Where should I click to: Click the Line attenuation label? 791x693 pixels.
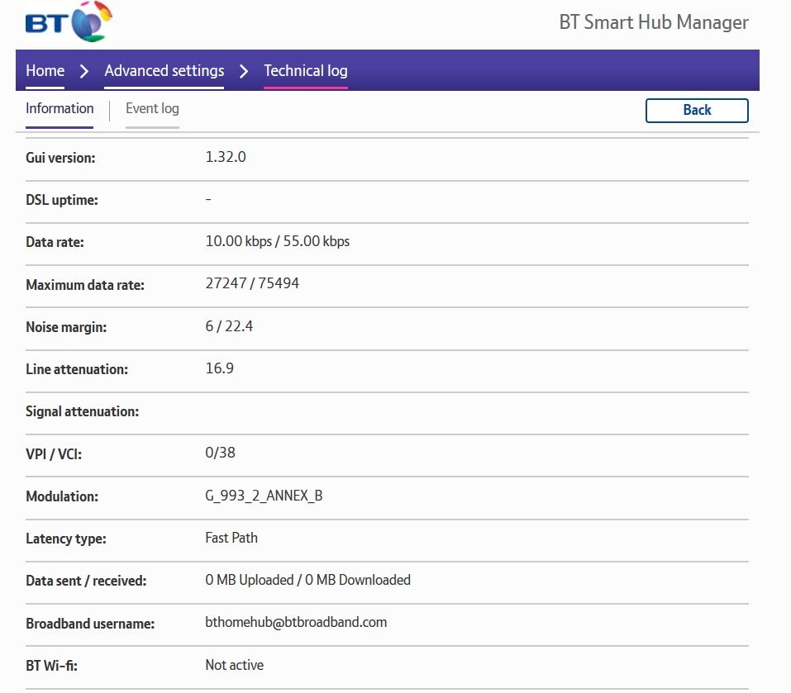point(77,369)
